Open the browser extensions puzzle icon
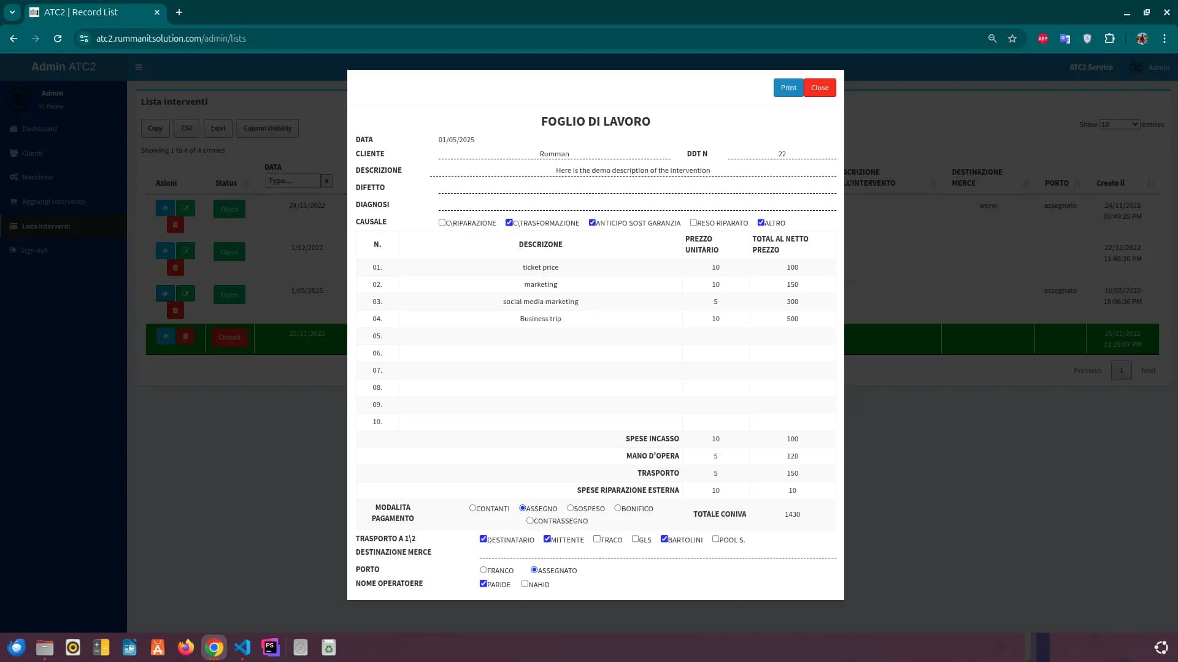The image size is (1178, 662). point(1109,39)
